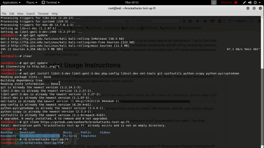264x148 pixels.
Task: Click the 'Setting up libssl-doc (1.1.0f-5)' line
Action: [x=32, y=28]
